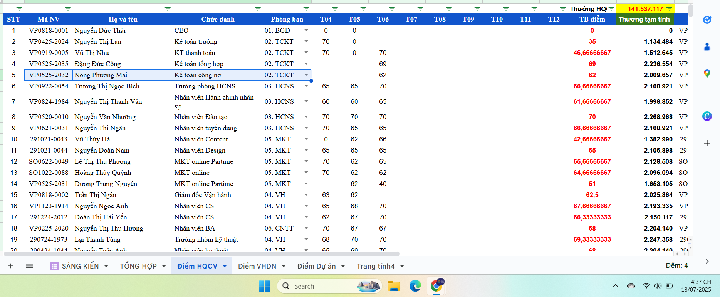Screen dimensions: 720x297
Task: Hide the side panel with chevron arrow
Action: coord(707,262)
